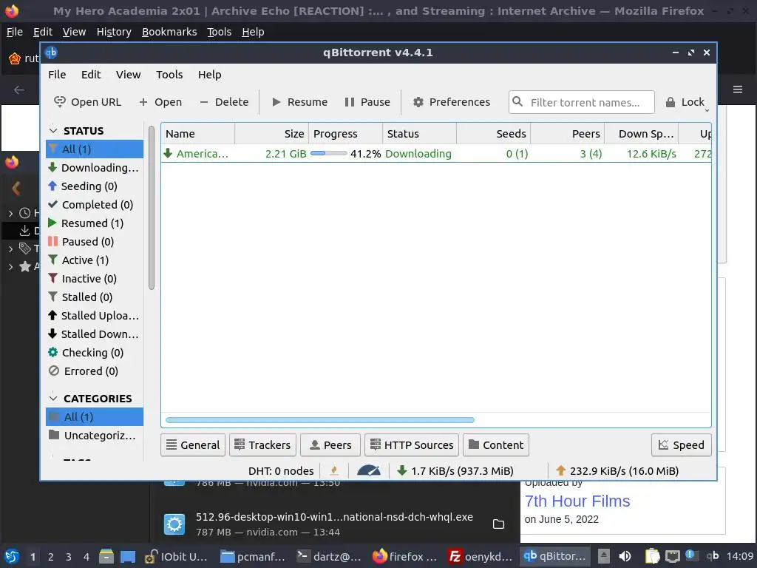
Task: Click the connection status flame icon
Action: [x=334, y=470]
